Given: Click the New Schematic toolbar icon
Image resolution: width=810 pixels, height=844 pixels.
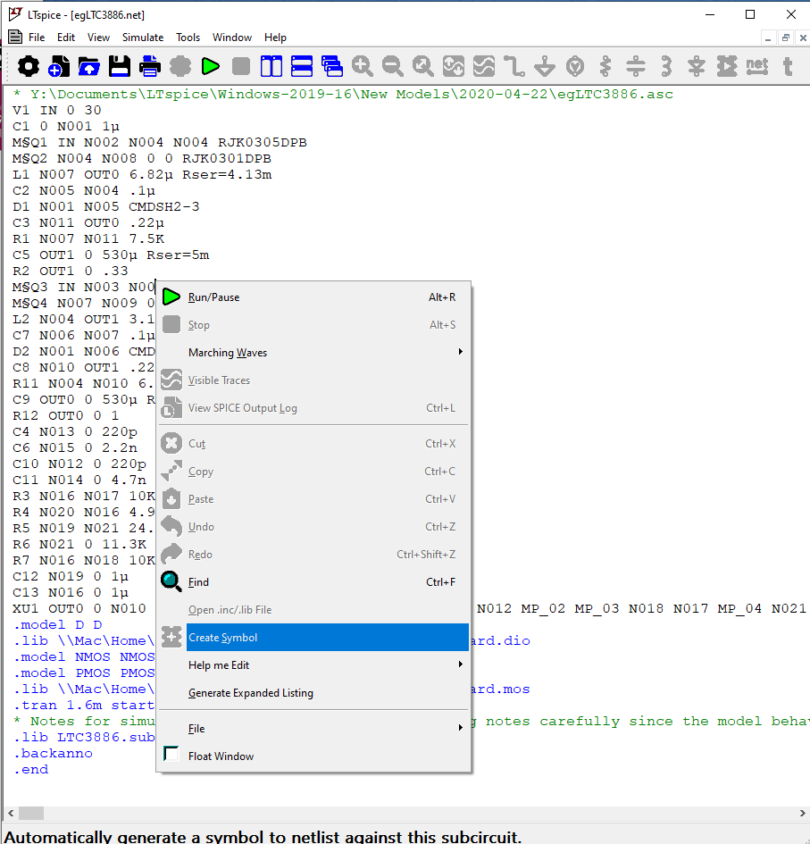Looking at the screenshot, I should tap(59, 66).
